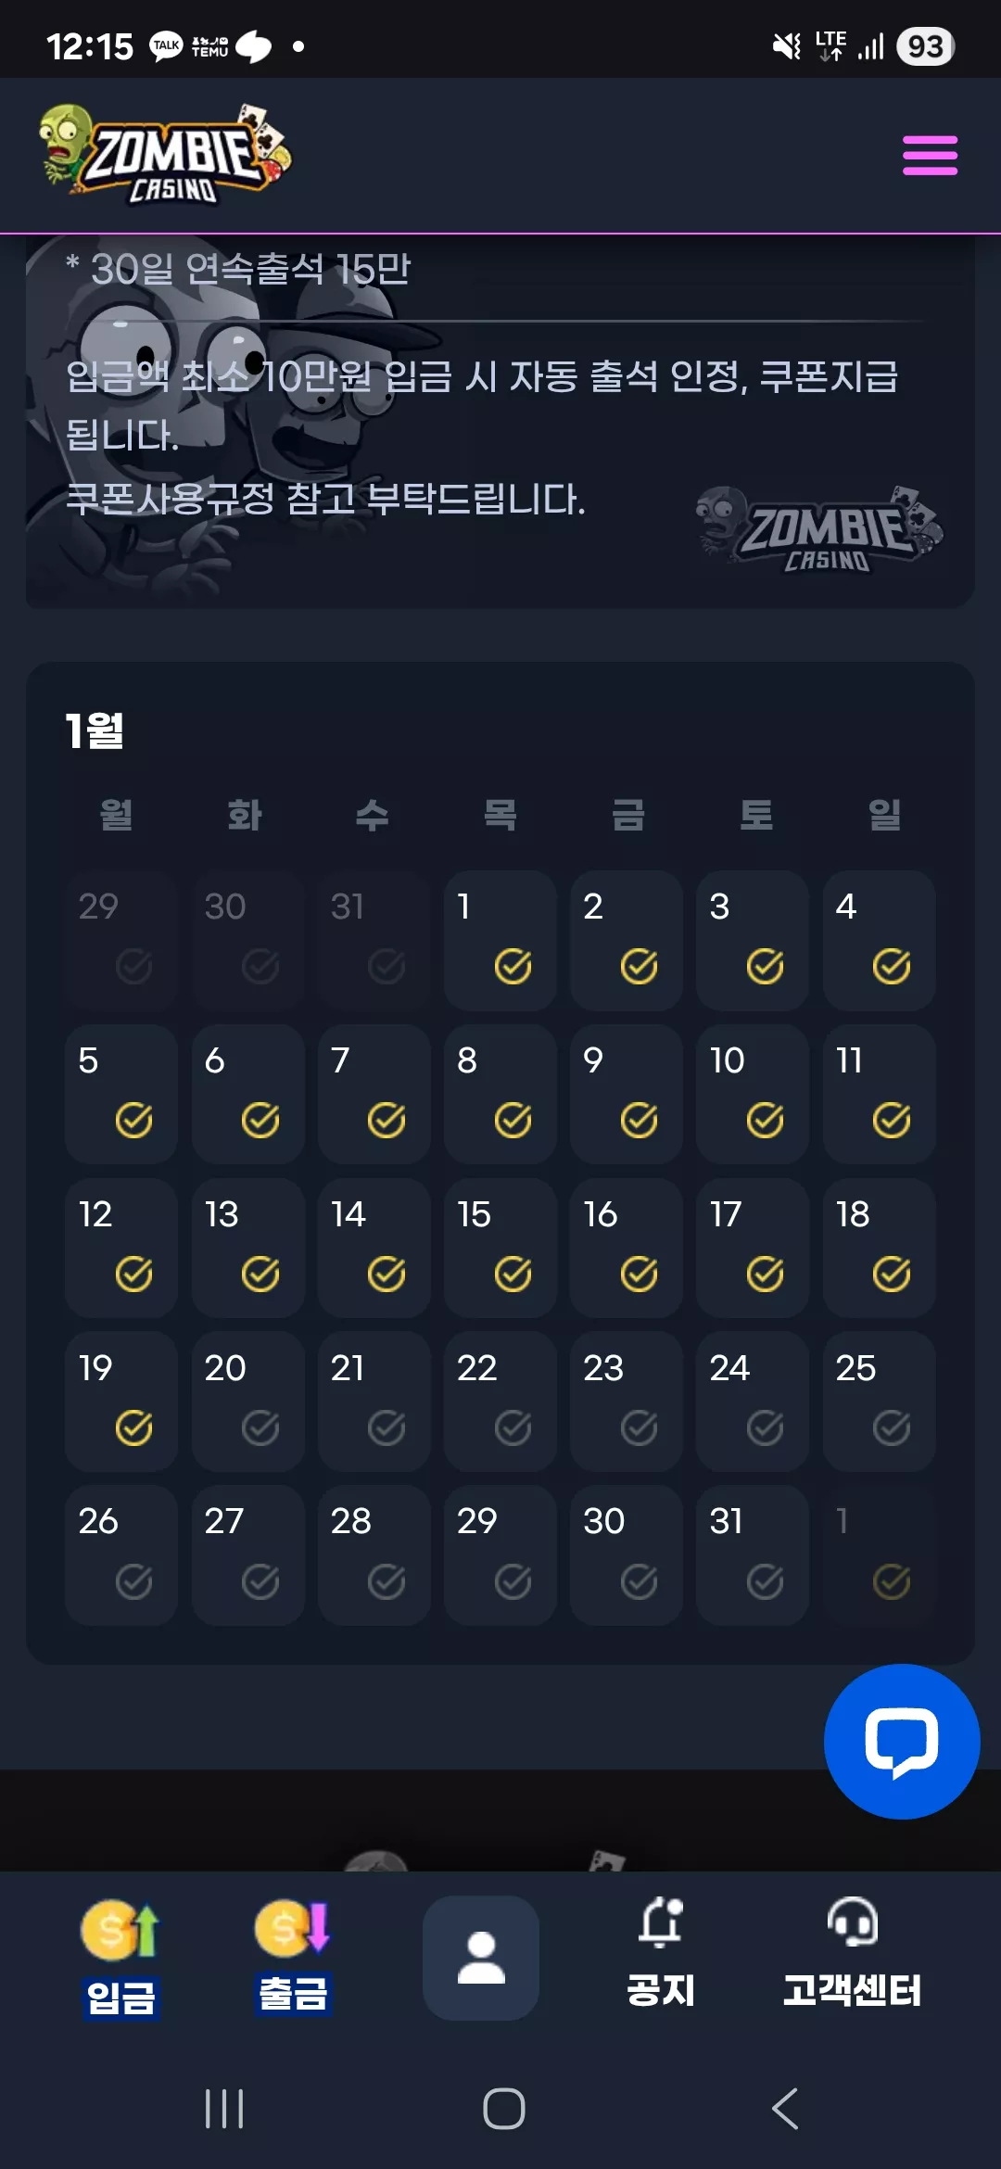Tap the check mark on day 31
1001x2169 pixels.
[x=766, y=1582]
